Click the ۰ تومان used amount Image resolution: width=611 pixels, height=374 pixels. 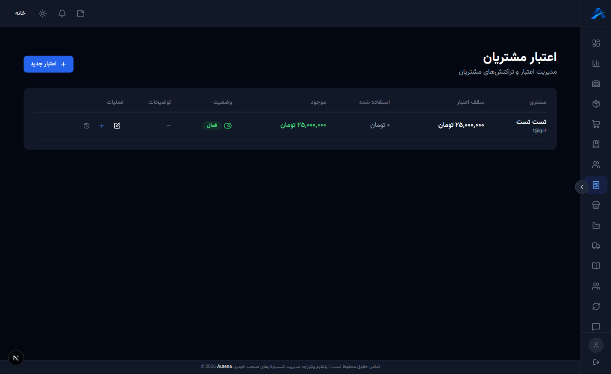click(x=380, y=125)
